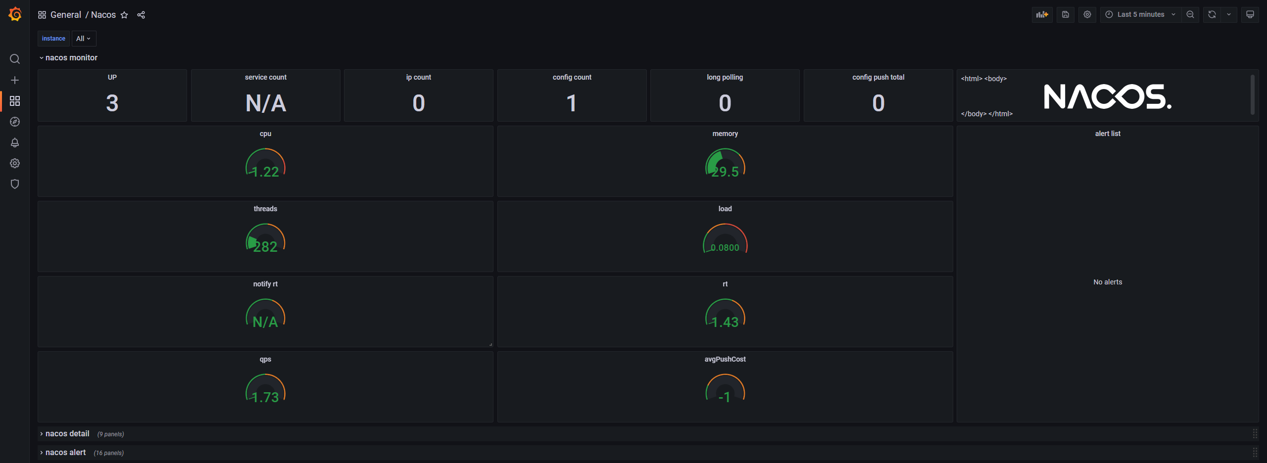
Task: Share the dashboard via share icon
Action: (x=141, y=15)
